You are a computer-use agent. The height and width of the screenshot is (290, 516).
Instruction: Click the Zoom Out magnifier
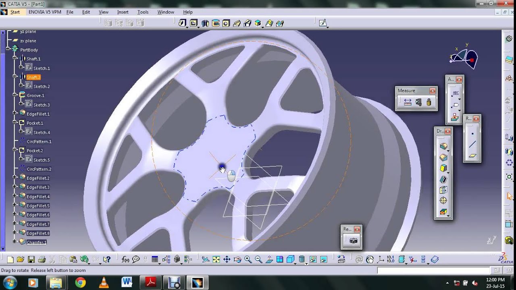(x=258, y=260)
